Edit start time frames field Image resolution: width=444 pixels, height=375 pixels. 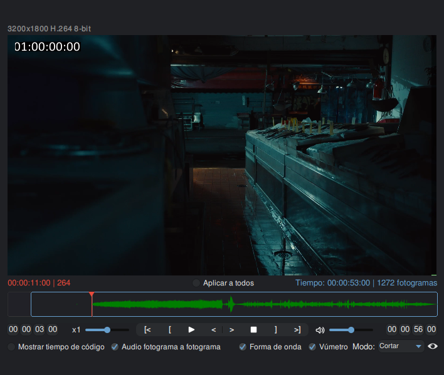(x=53, y=329)
